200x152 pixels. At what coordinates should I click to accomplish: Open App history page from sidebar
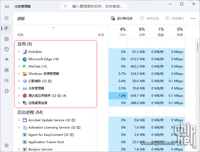pyautogui.click(x=7, y=49)
